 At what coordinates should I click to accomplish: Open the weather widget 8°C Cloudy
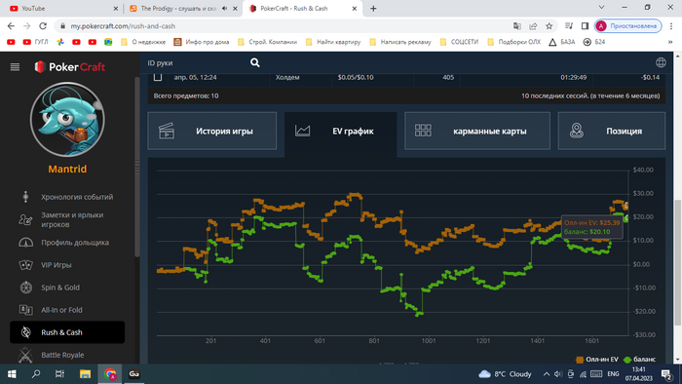coord(505,374)
